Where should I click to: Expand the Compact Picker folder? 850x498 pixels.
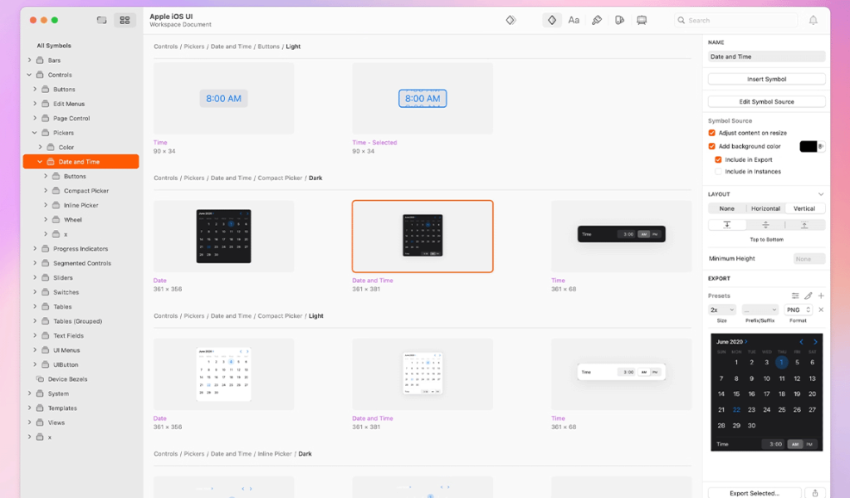(x=46, y=191)
